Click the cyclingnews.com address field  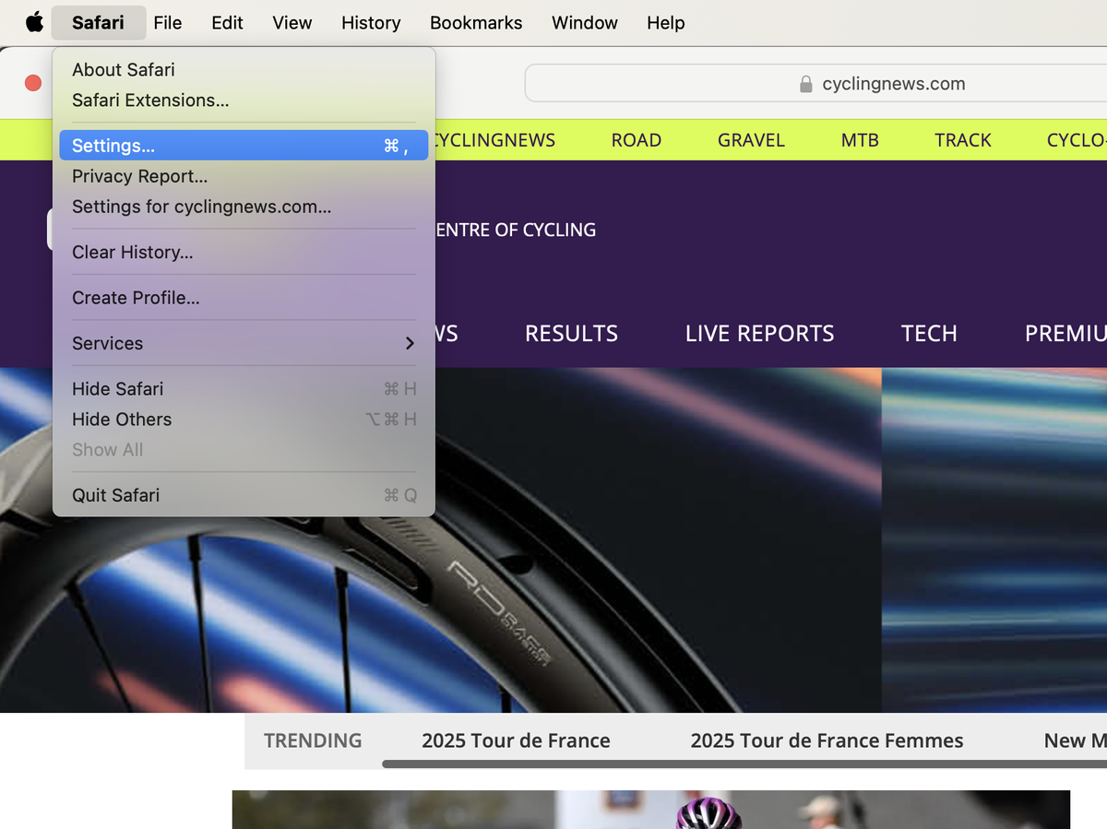click(x=815, y=84)
